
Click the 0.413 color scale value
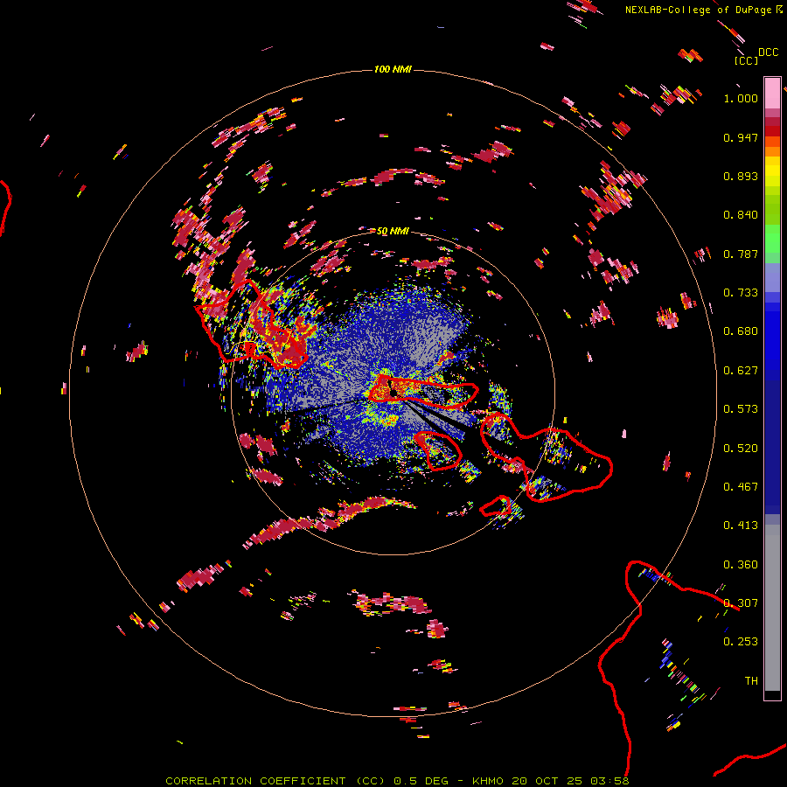(741, 526)
